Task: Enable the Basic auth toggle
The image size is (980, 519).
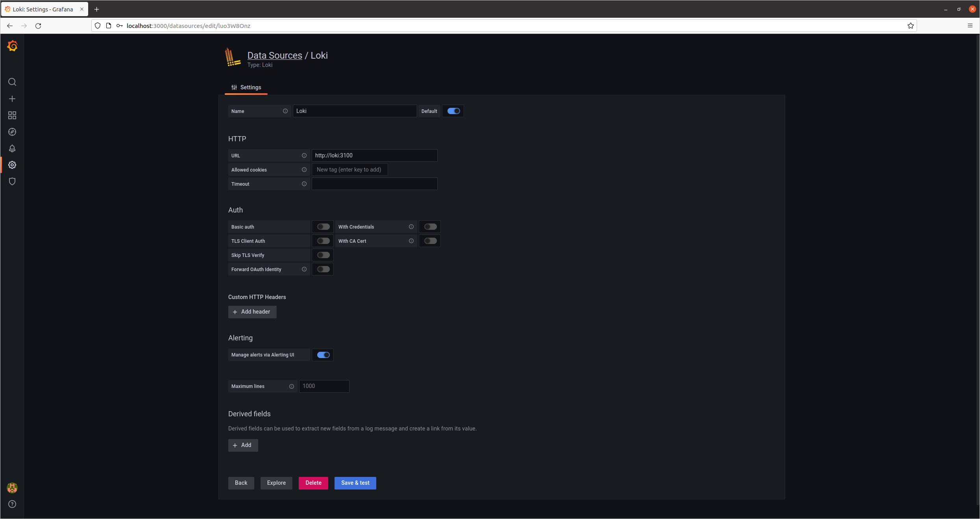Action: pos(323,227)
